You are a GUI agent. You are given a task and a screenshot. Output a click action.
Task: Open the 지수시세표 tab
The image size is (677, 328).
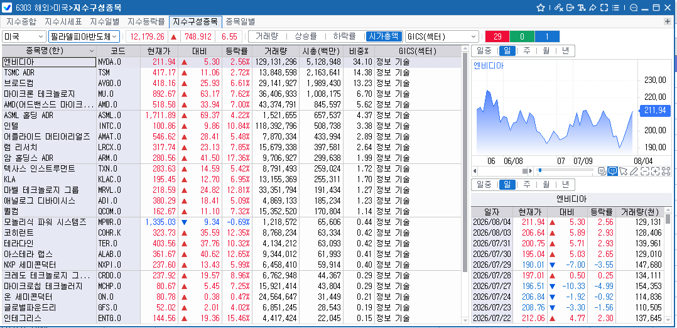tap(63, 21)
